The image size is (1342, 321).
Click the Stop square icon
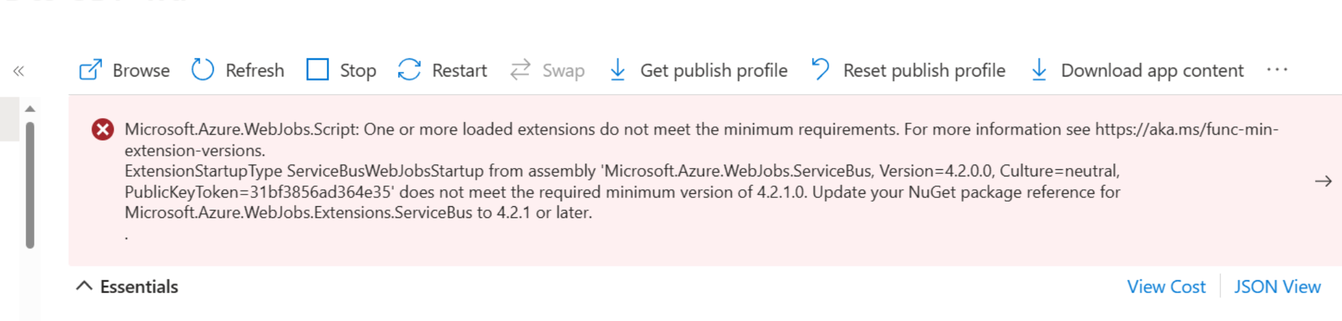(x=317, y=69)
